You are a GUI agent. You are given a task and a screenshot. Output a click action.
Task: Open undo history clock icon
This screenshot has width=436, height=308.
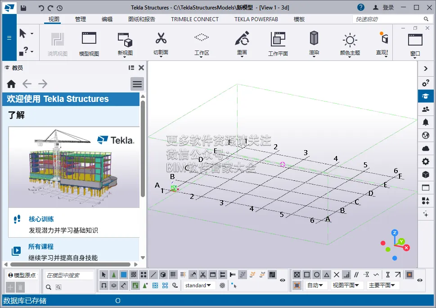(x=59, y=8)
